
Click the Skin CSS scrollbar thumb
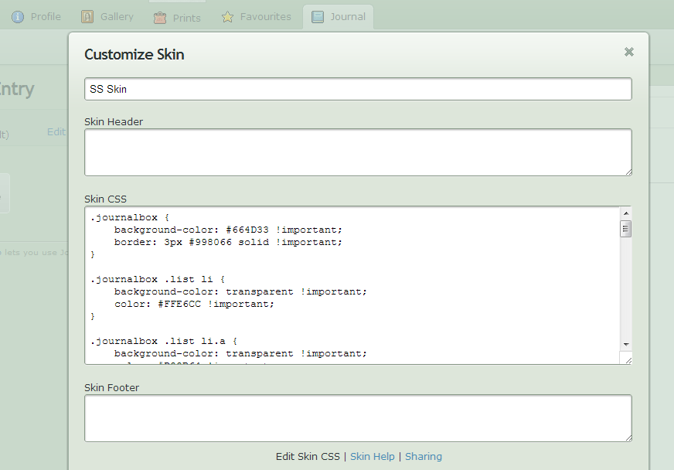click(x=626, y=228)
